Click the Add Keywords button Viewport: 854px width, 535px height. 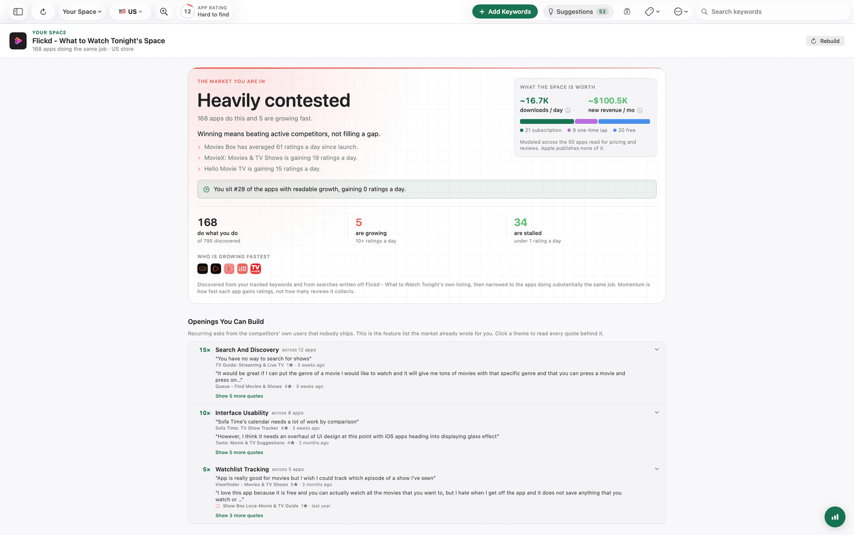pyautogui.click(x=505, y=11)
